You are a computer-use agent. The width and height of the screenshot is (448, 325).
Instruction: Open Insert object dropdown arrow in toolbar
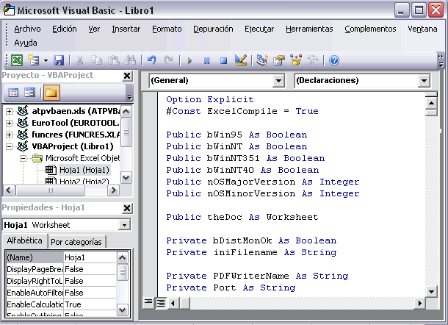pos(46,60)
